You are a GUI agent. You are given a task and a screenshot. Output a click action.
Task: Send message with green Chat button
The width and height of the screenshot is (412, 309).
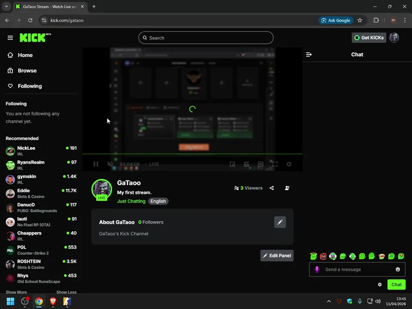[396, 285]
